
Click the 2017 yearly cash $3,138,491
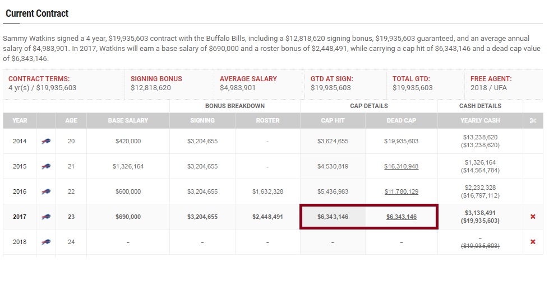480,213
